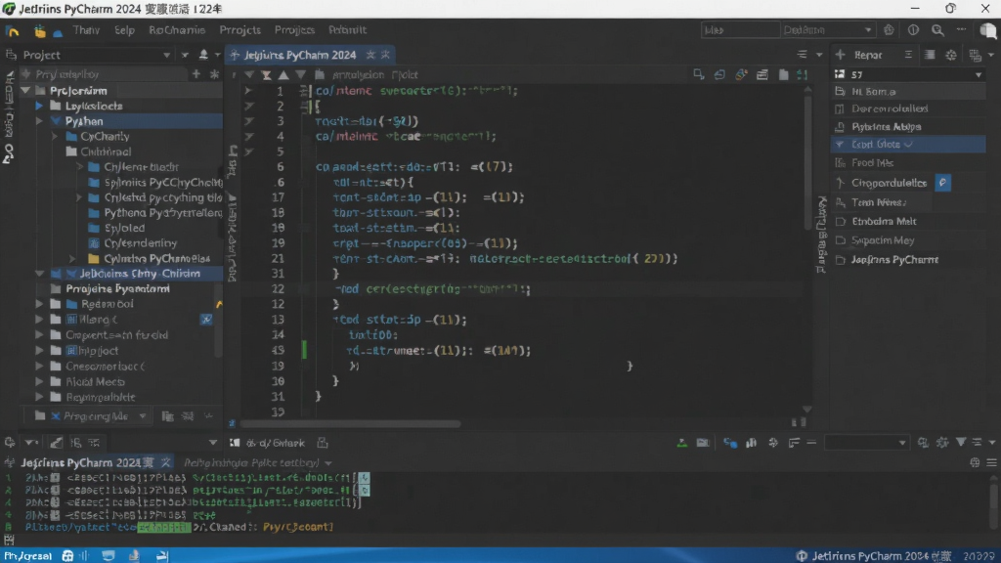Viewport: 1001px width, 563px height.
Task: Click the magnifier search icon in top toolbar
Action: 937,30
